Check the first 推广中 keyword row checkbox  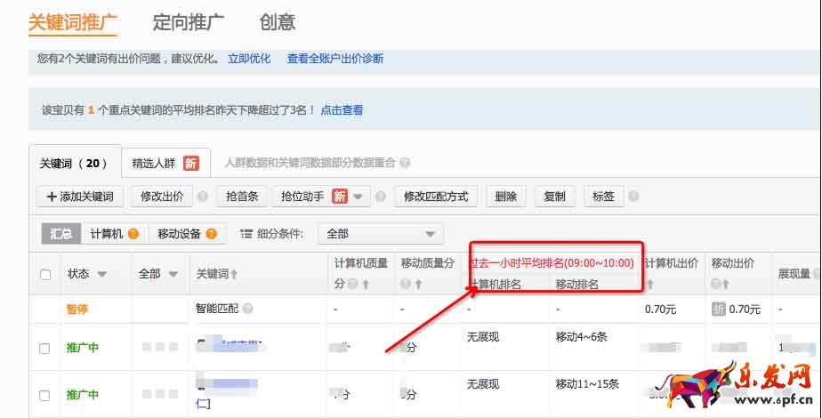pyautogui.click(x=45, y=349)
